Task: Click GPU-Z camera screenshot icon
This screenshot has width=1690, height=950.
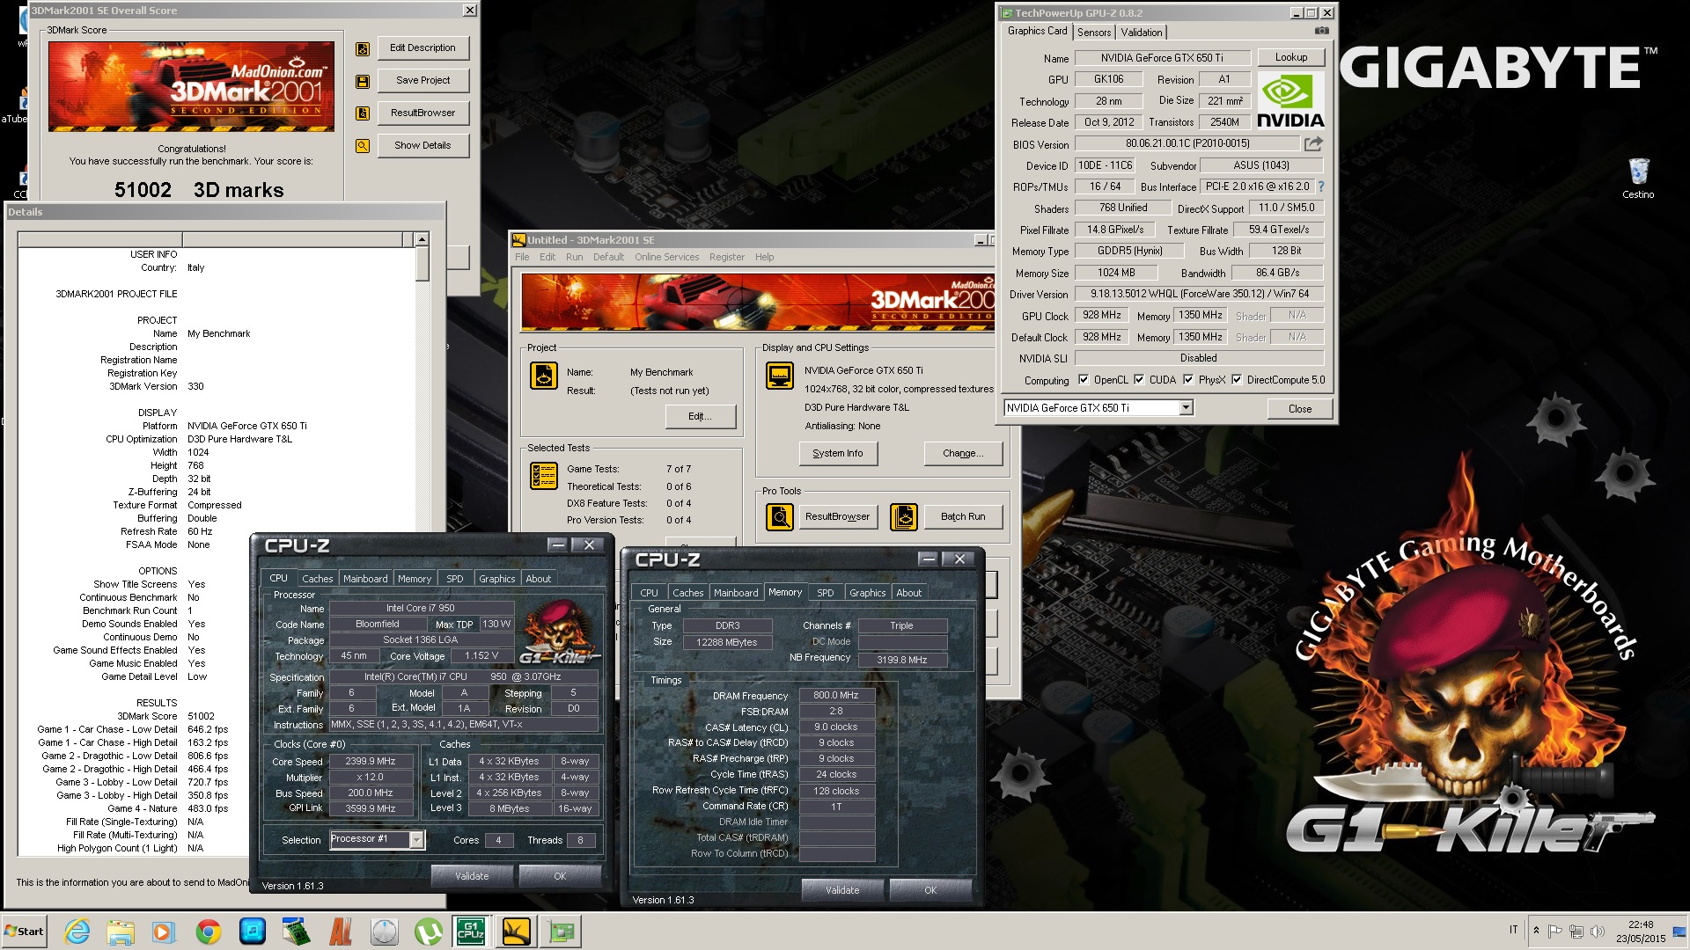Action: (x=1321, y=31)
